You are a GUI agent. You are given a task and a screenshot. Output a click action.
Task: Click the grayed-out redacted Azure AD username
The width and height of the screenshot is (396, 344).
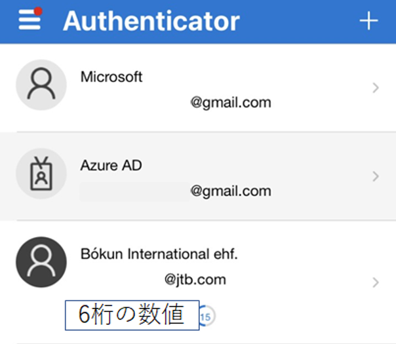[x=134, y=191]
